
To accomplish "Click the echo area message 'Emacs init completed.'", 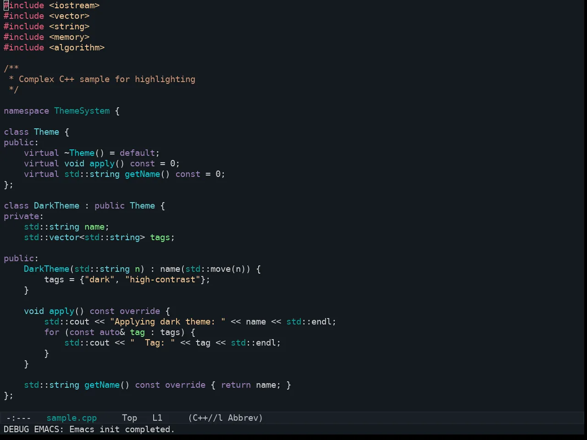I will pos(122,429).
